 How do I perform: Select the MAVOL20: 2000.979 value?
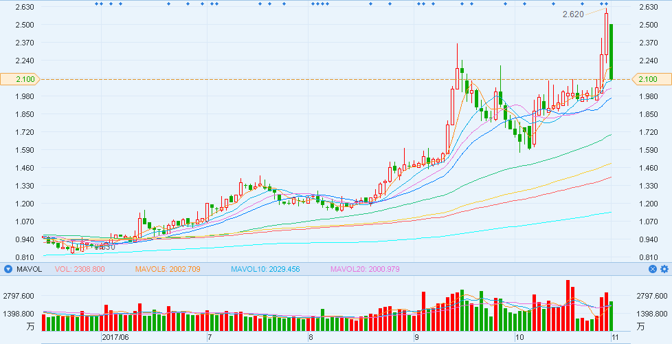(365, 270)
